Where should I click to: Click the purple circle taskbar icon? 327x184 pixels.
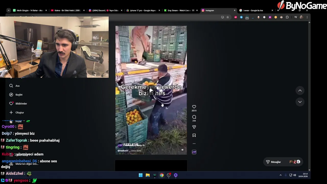pos(176,175)
